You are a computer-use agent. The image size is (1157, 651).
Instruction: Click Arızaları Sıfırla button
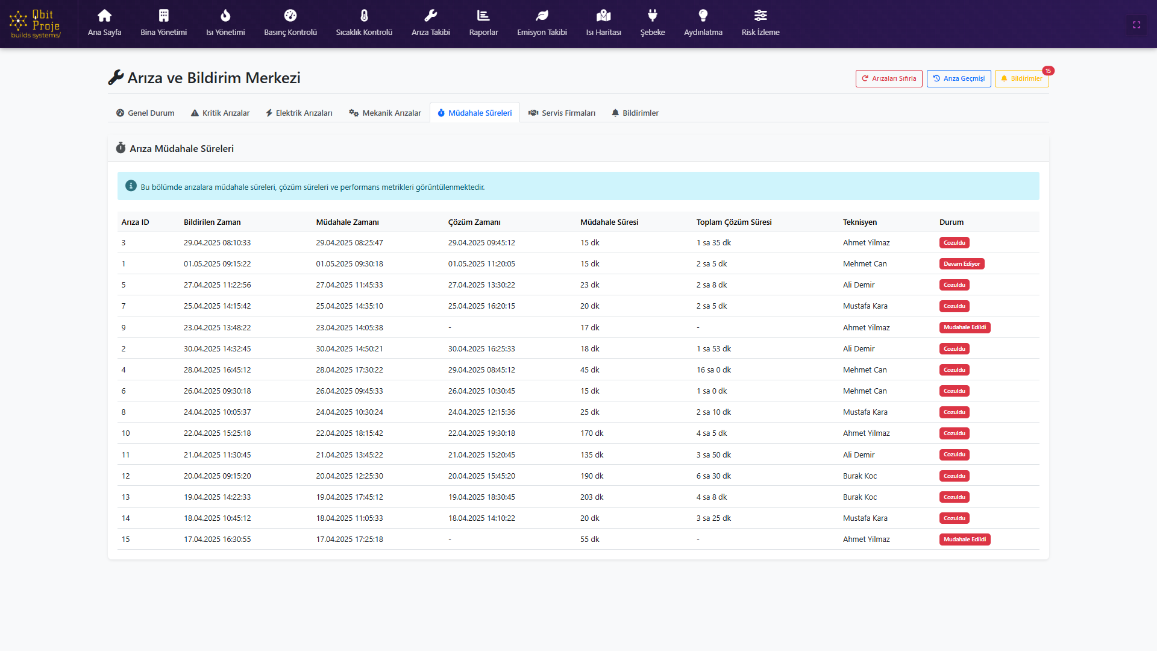[x=889, y=78]
